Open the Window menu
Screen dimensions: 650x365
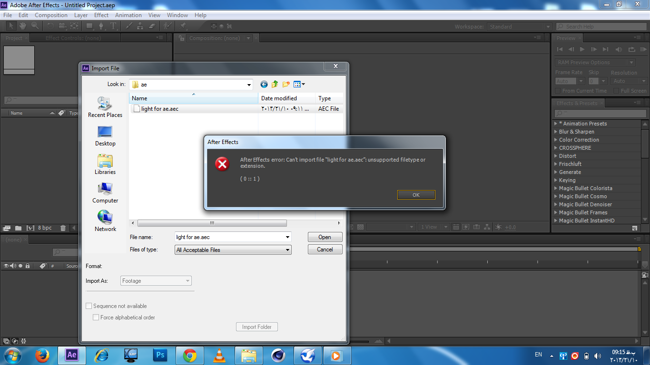[177, 15]
